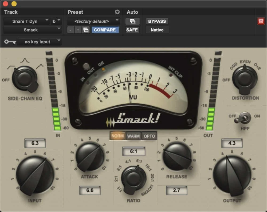
Task: Select the SMACK! ratio setting label
Action: point(147,190)
